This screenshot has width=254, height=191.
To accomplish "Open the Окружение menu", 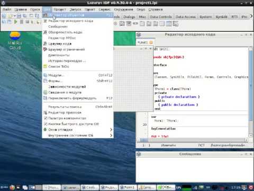I will click(123, 10).
